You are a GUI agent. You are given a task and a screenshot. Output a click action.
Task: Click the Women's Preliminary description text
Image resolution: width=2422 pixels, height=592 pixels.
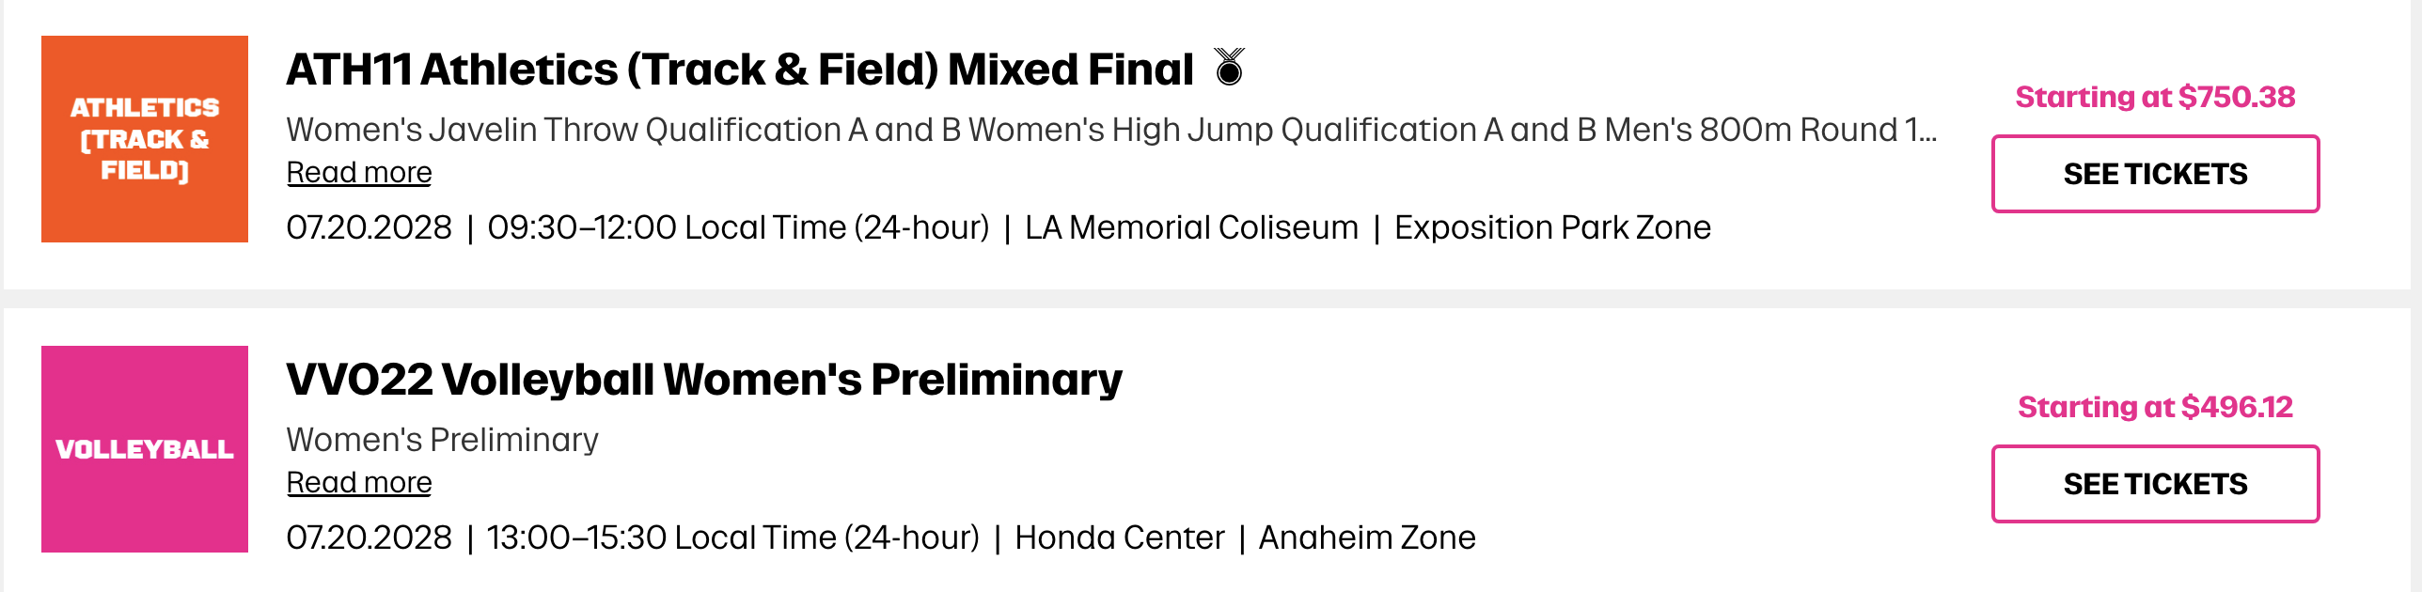442,440
